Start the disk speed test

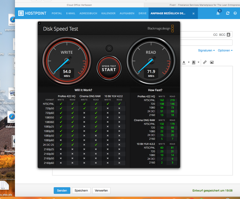(x=109, y=68)
